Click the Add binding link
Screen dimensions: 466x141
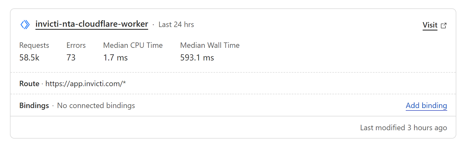point(426,105)
